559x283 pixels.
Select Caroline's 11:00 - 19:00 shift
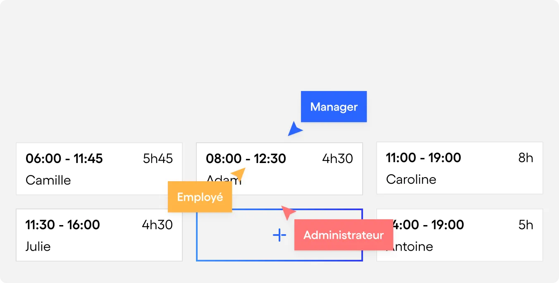click(x=459, y=168)
